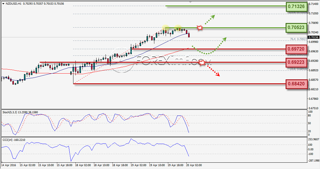Click time axis label 14 Apr 2016
This screenshot has width=320, height=169.
click(9, 165)
